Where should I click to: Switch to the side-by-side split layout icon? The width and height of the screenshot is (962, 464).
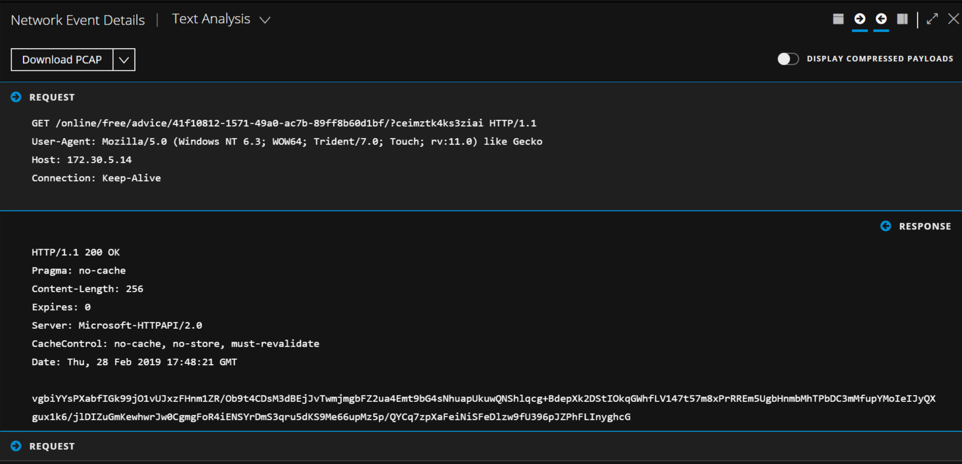(902, 19)
